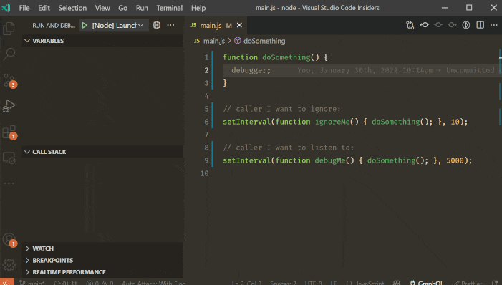
Task: Close the main.js tab
Action: (x=239, y=25)
